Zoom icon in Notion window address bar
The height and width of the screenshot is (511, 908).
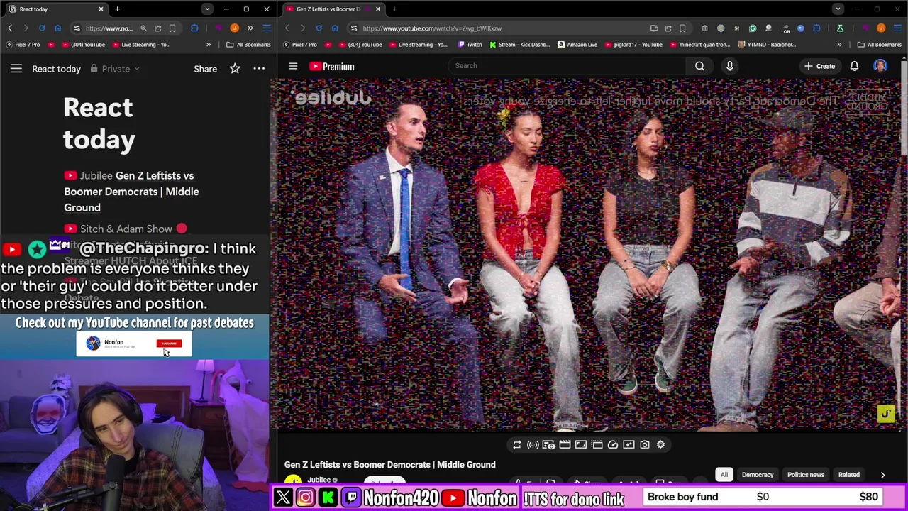pos(143,28)
